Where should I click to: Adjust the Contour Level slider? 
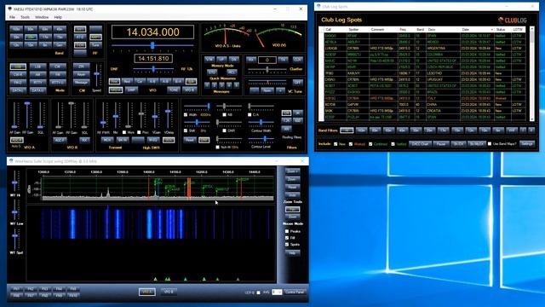[x=261, y=139]
